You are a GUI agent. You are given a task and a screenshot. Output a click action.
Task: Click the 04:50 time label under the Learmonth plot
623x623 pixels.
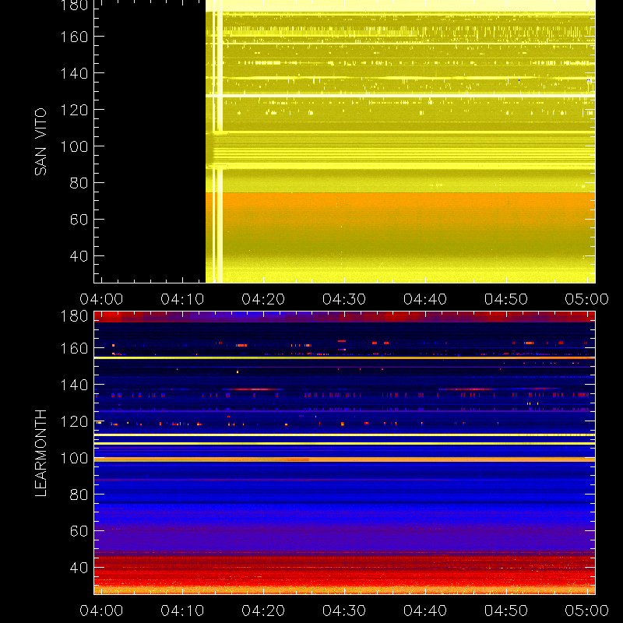[x=505, y=611]
